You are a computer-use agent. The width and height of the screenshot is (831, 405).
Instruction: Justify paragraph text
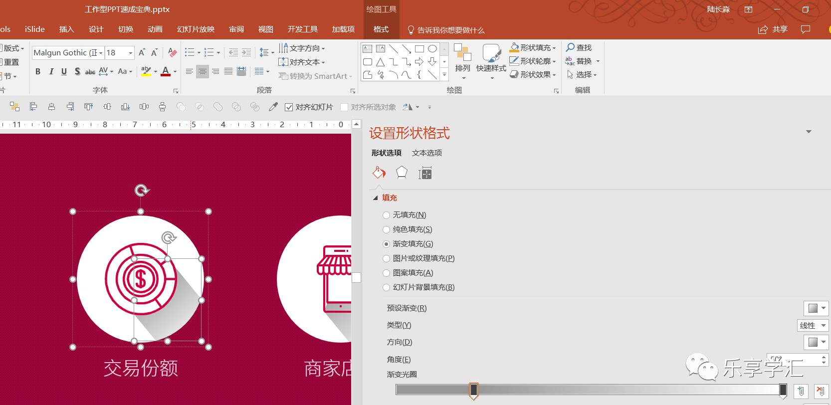(228, 72)
